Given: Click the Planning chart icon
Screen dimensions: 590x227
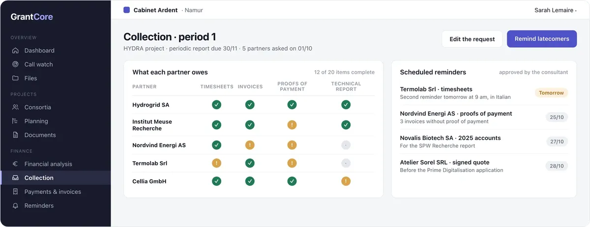Looking at the screenshot, I should coord(15,121).
